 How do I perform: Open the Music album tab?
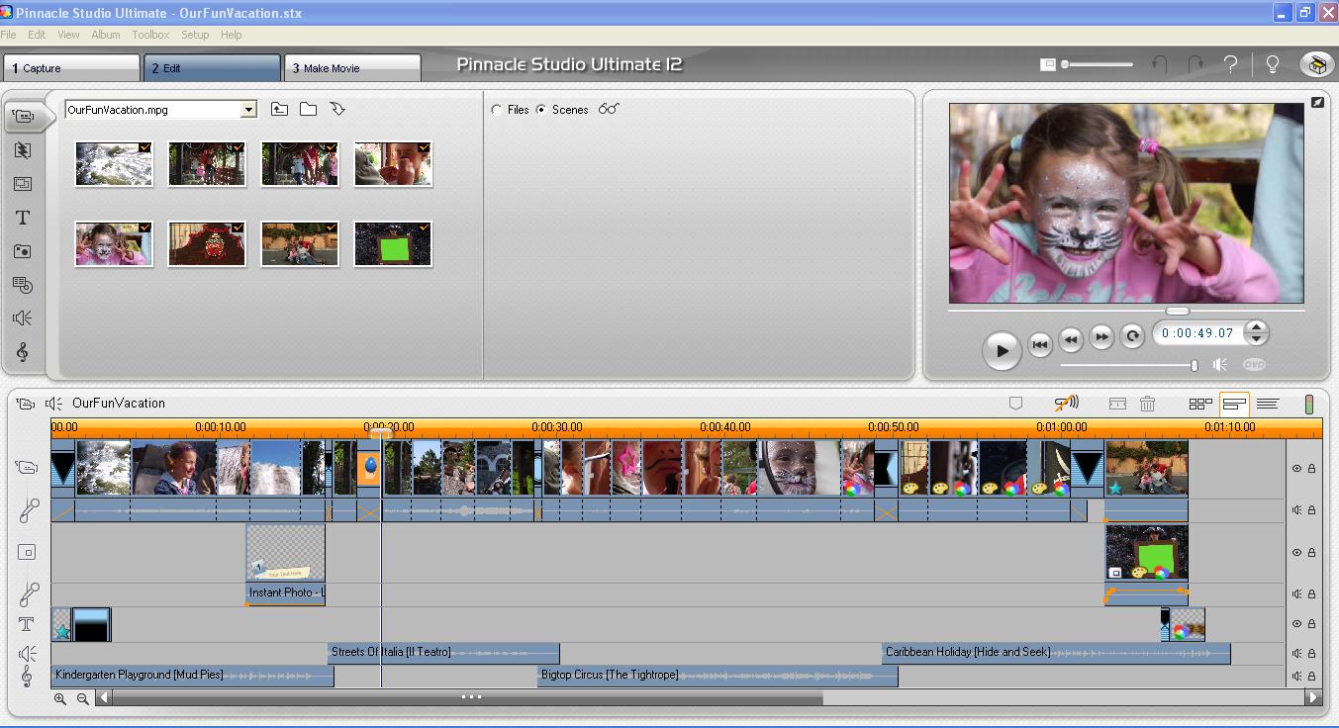pyautogui.click(x=22, y=352)
